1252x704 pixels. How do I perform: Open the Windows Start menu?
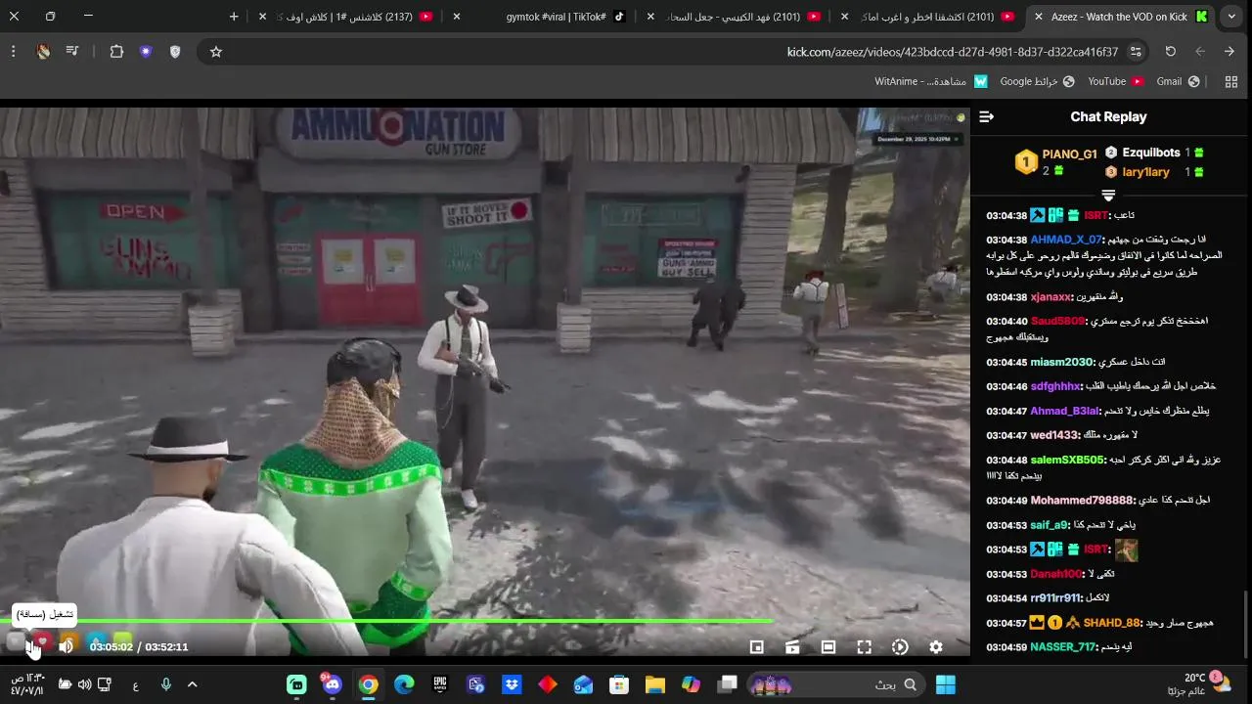pyautogui.click(x=946, y=684)
